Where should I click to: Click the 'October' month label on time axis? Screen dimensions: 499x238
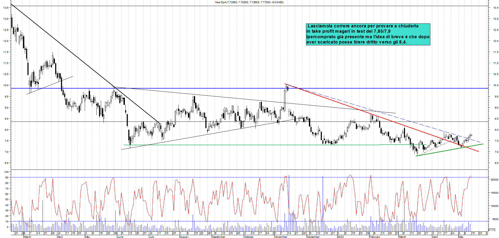(x=249, y=237)
